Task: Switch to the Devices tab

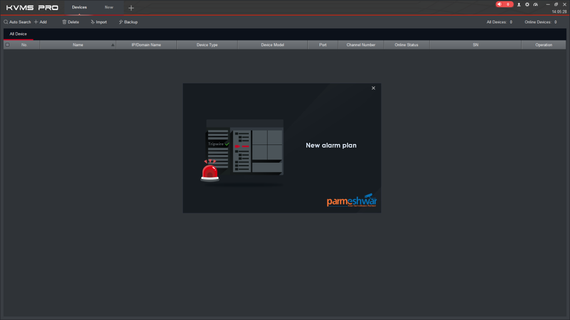Action: (80, 7)
